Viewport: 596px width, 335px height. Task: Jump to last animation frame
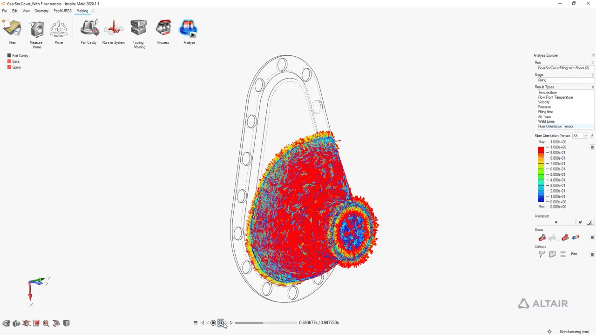point(231,322)
